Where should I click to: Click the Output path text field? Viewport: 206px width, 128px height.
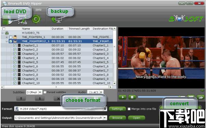tap(59, 118)
